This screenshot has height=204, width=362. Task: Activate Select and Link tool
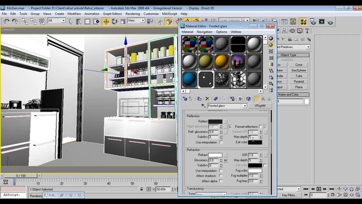pos(25,22)
